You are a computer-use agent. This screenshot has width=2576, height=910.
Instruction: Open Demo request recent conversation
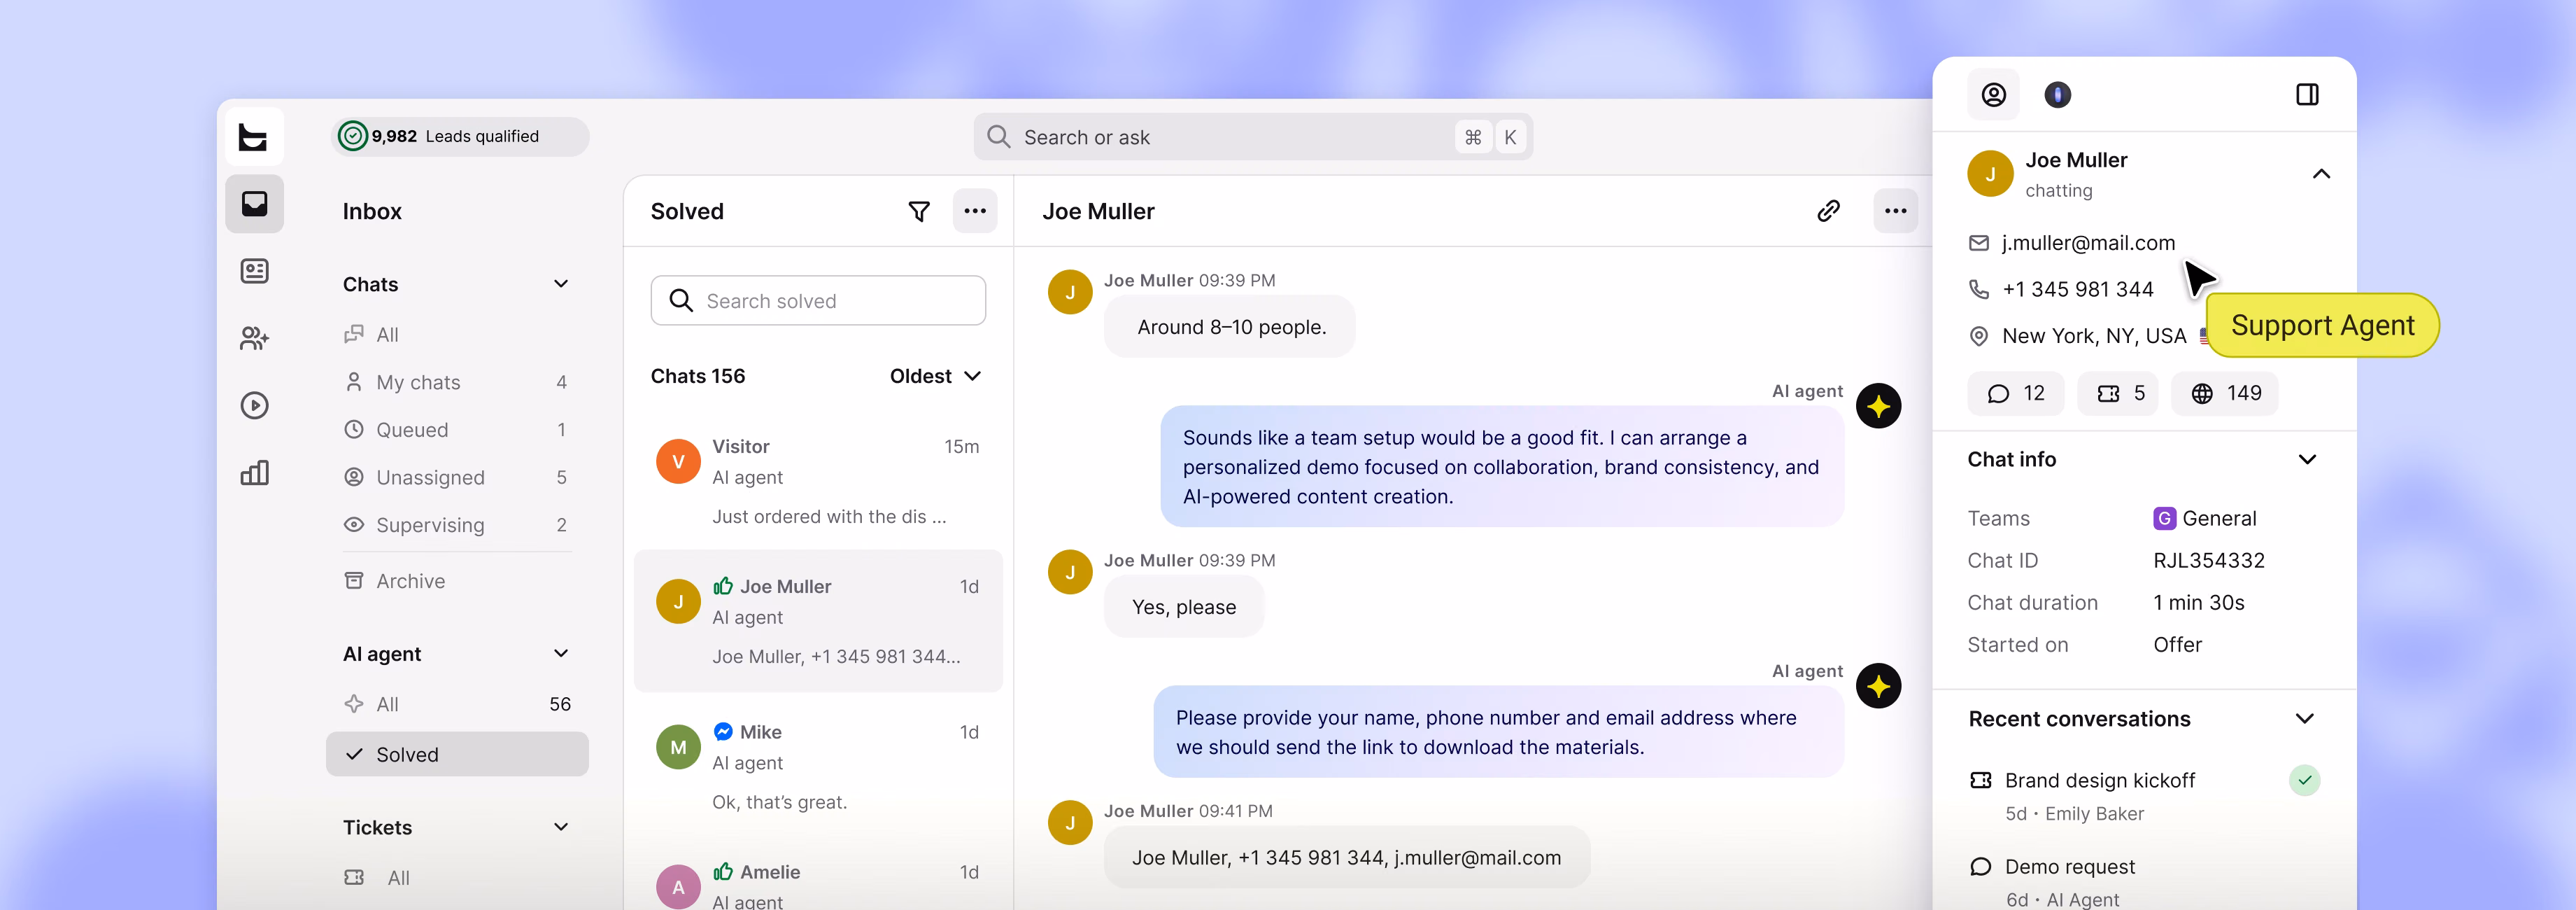(2143, 881)
